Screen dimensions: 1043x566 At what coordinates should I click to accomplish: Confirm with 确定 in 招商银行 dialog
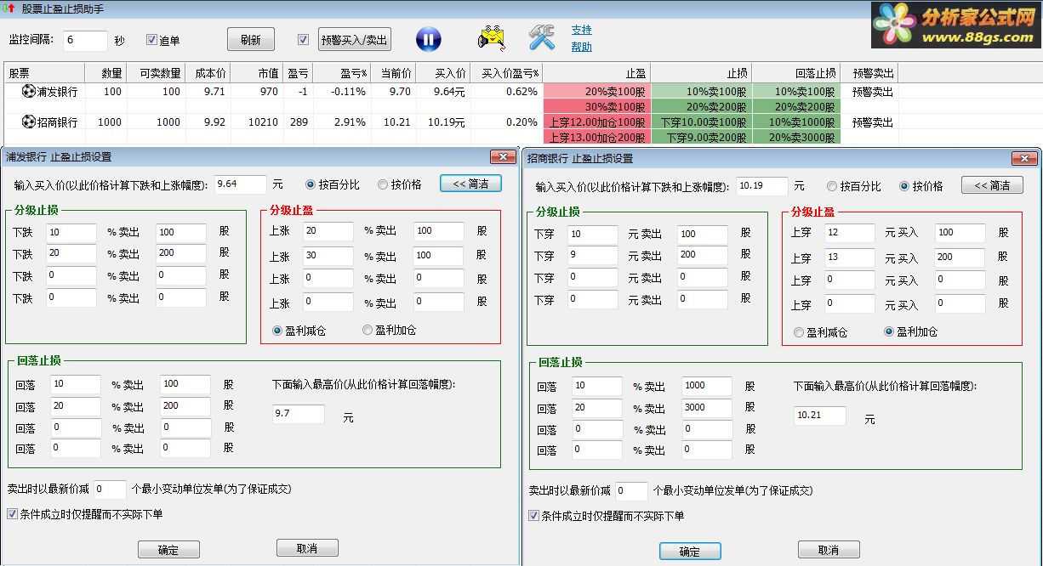click(x=690, y=551)
